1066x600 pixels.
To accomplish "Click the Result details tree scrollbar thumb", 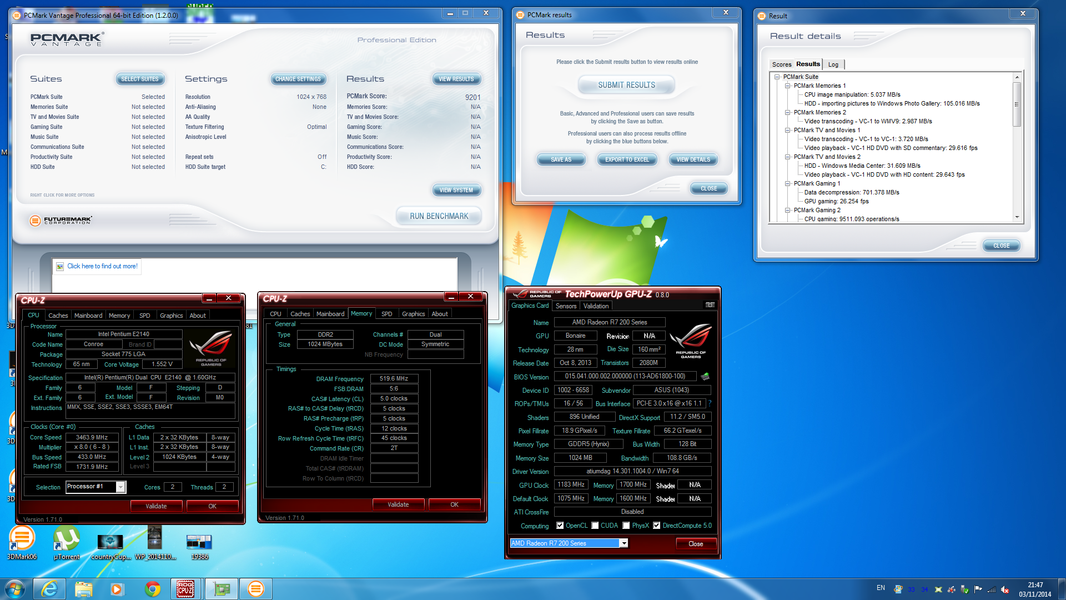I will coord(1017,104).
